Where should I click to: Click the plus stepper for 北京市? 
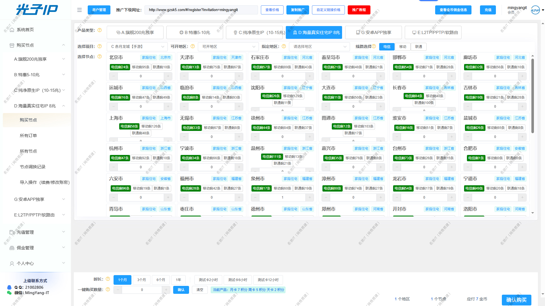168,76
